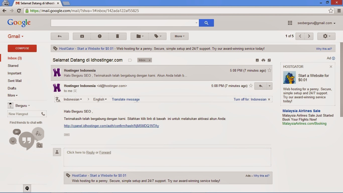Expand all messages icon
Screen dimensions: 343x193
[257, 60]
